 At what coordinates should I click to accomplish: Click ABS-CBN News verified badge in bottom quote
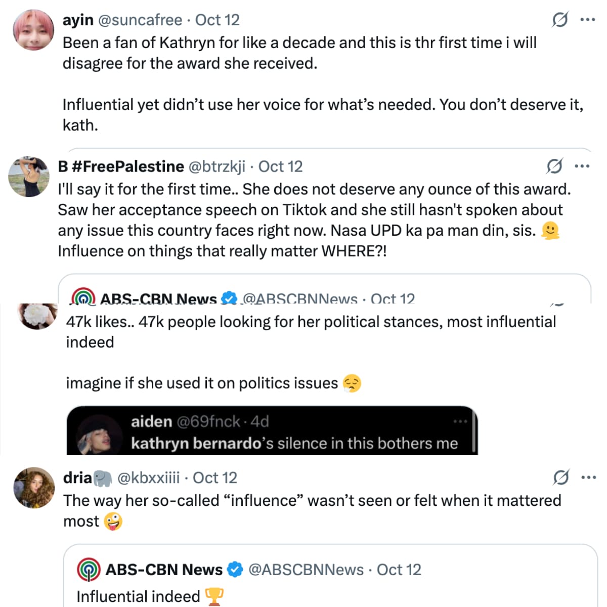tap(234, 570)
